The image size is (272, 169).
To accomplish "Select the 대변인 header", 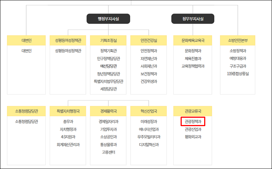I will tap(26, 40).
